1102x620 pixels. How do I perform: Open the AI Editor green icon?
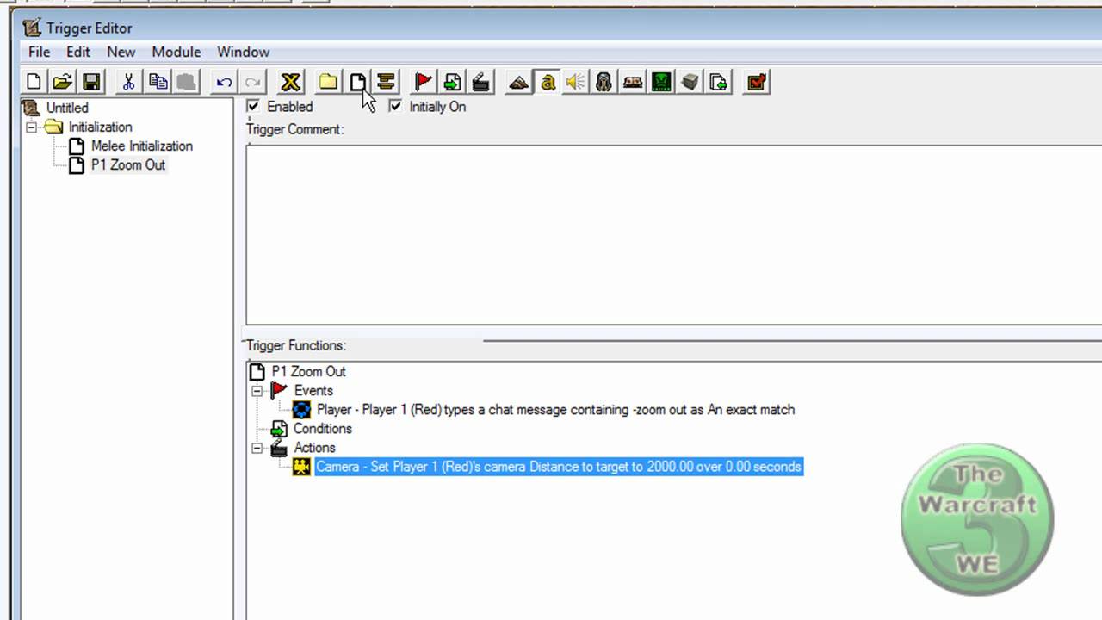click(661, 82)
